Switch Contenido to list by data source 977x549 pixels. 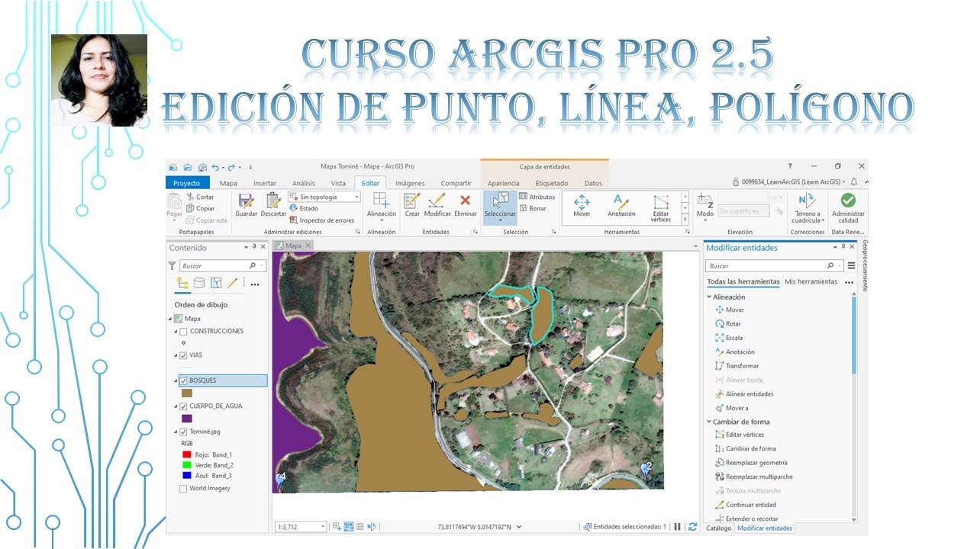point(199,283)
